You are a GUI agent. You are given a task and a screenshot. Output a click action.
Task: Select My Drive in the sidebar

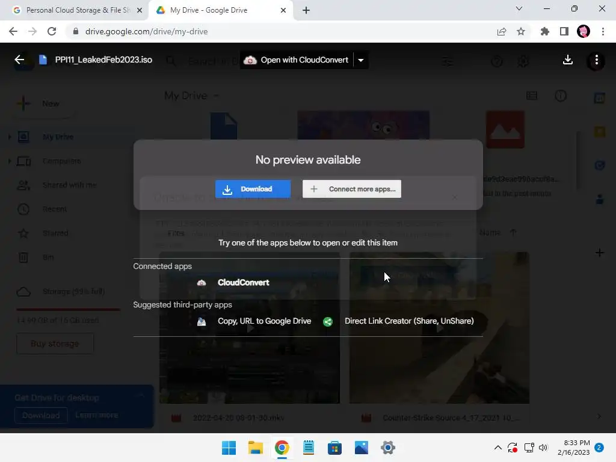tap(58, 137)
